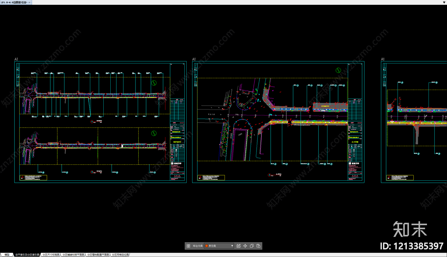Click the orange color swatch beside 未分类

[207, 246]
